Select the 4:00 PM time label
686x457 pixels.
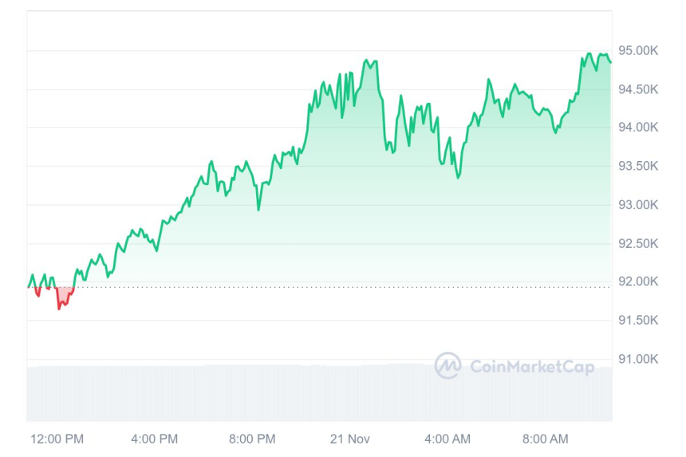coord(154,439)
